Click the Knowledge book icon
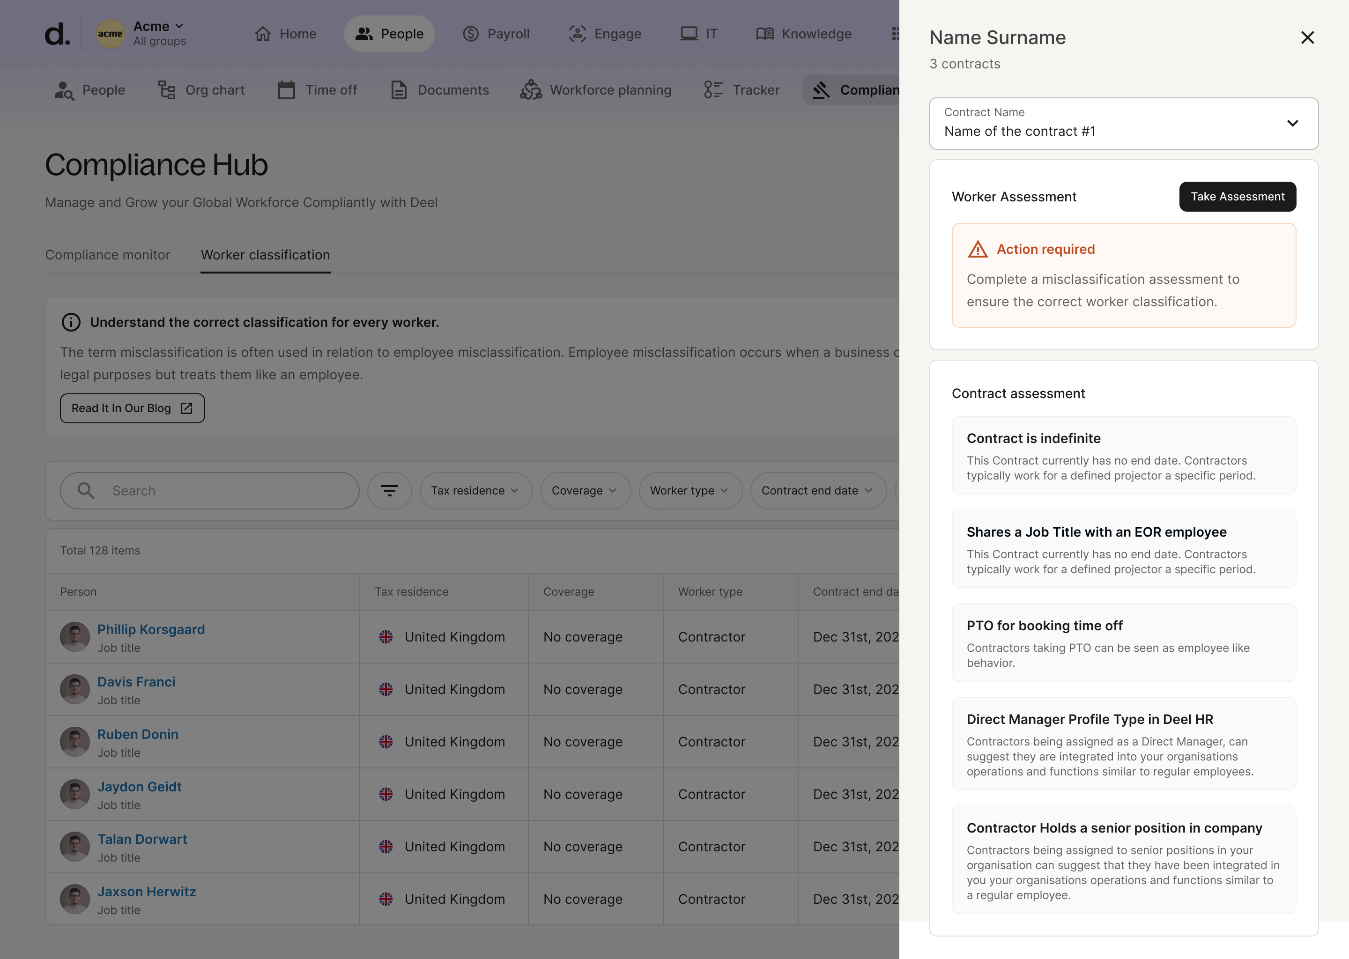This screenshot has height=959, width=1349. point(765,34)
